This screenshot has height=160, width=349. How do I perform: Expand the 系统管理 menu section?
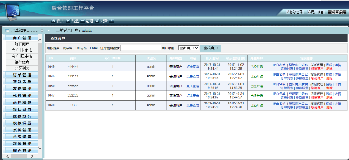[22, 130]
